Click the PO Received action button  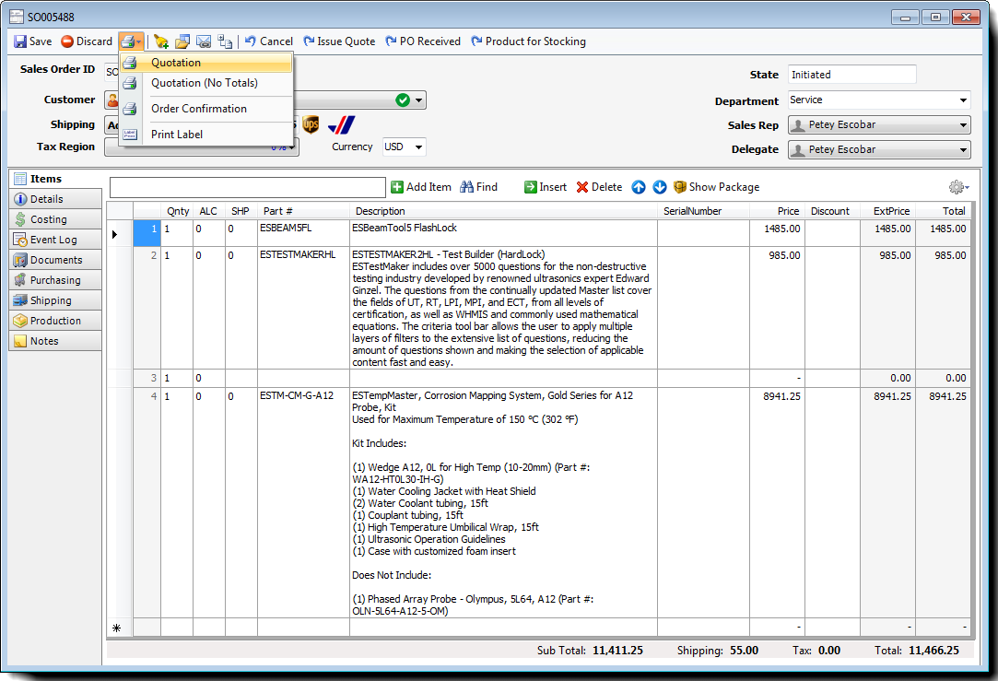tap(423, 41)
